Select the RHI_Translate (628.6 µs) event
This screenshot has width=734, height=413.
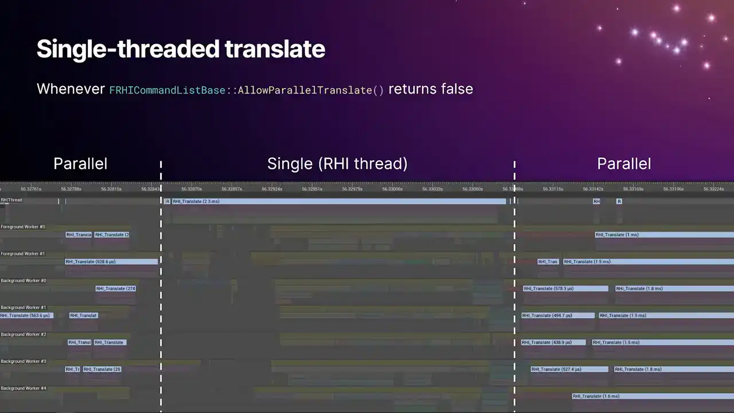pyautogui.click(x=111, y=262)
